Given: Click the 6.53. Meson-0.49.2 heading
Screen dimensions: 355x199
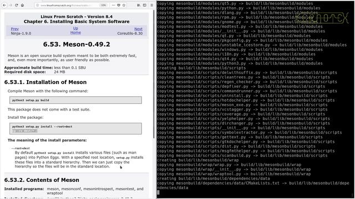Looking at the screenshot, I should point(77,44).
